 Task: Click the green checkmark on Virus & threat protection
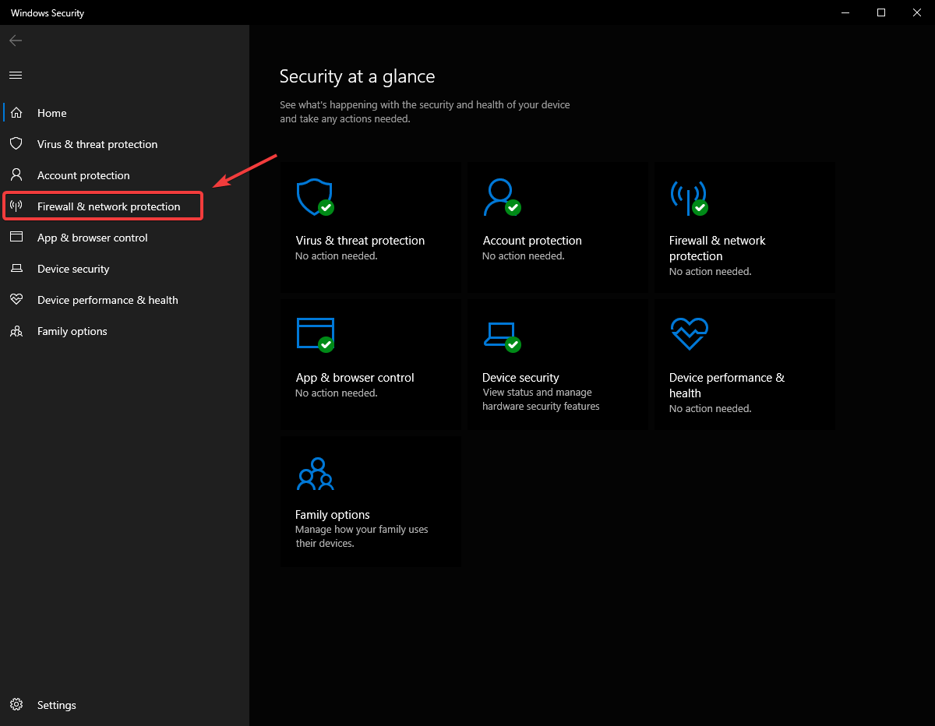(326, 208)
